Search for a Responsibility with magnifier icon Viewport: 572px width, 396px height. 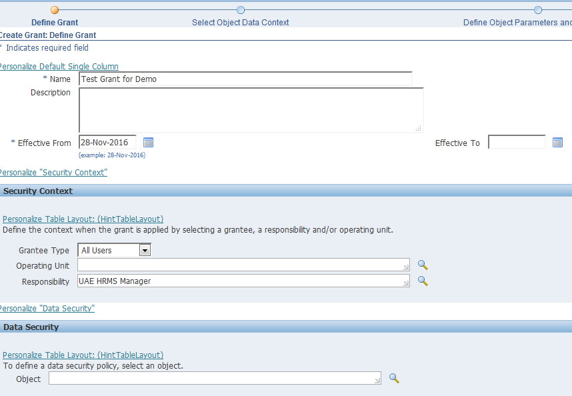tap(423, 281)
